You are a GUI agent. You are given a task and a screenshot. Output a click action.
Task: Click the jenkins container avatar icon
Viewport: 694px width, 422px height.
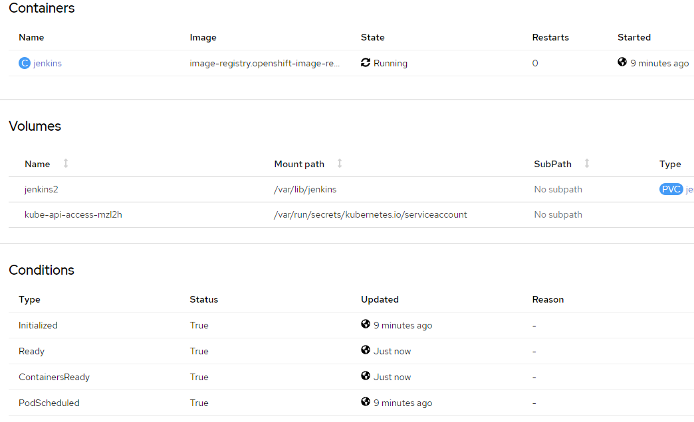(24, 62)
